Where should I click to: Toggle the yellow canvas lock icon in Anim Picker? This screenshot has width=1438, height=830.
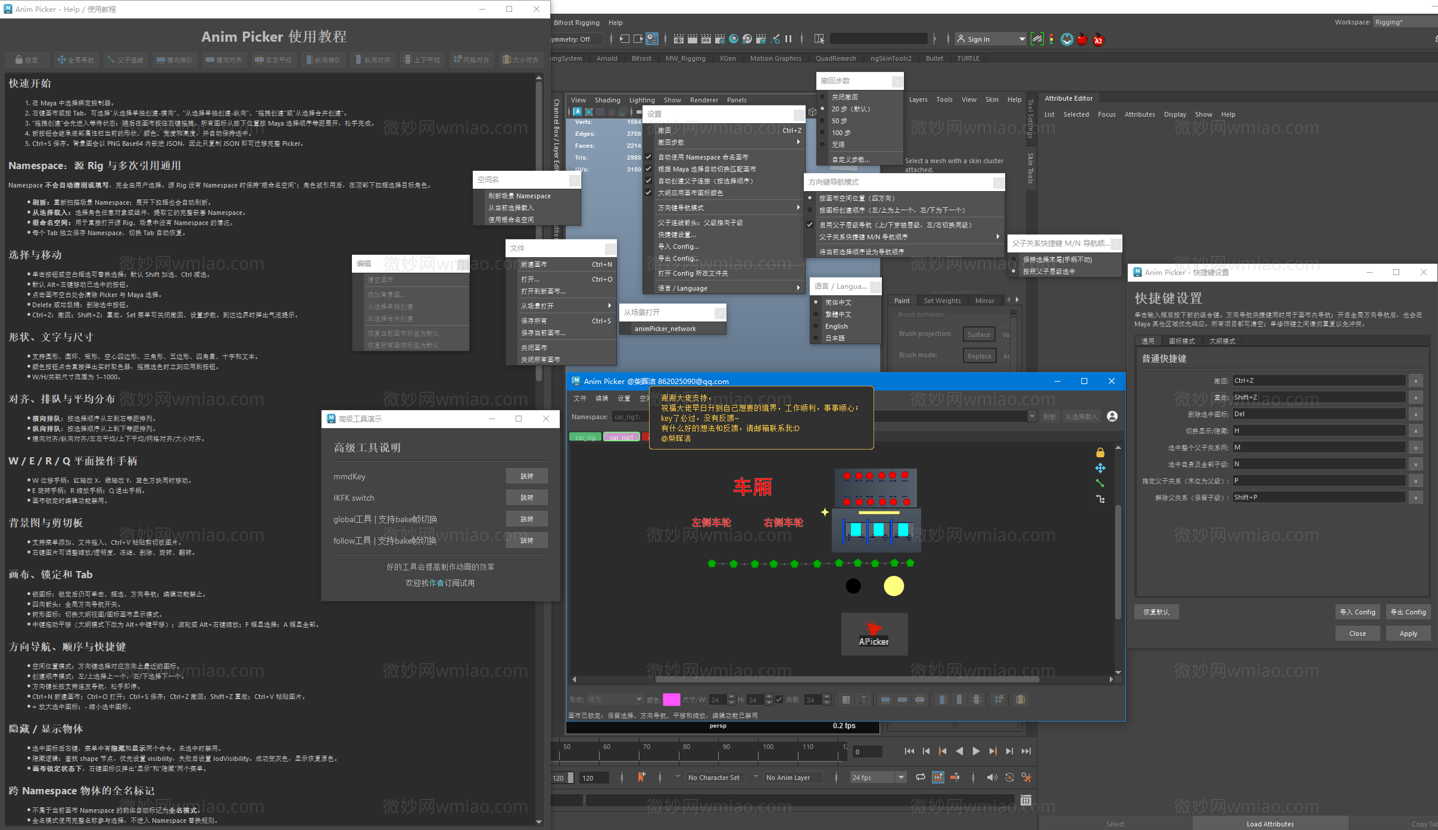1100,453
